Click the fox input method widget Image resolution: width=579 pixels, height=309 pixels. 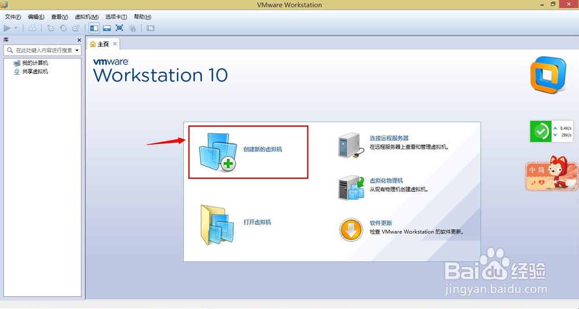pyautogui.click(x=552, y=174)
